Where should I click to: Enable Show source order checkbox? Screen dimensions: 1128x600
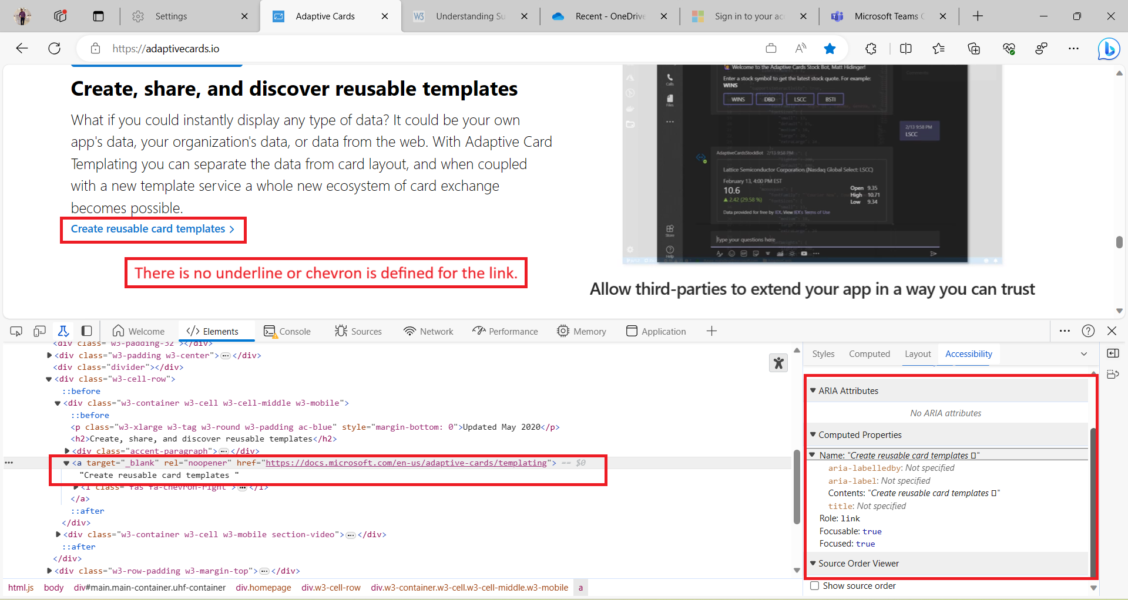pyautogui.click(x=814, y=585)
